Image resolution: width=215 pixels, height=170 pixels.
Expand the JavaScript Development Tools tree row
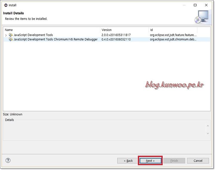click(6, 35)
